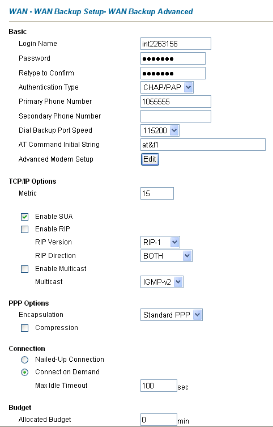Screen dimensions: 273x427
Task: Expand the Dial Backup Port Speed dropdown
Action: click(160, 130)
